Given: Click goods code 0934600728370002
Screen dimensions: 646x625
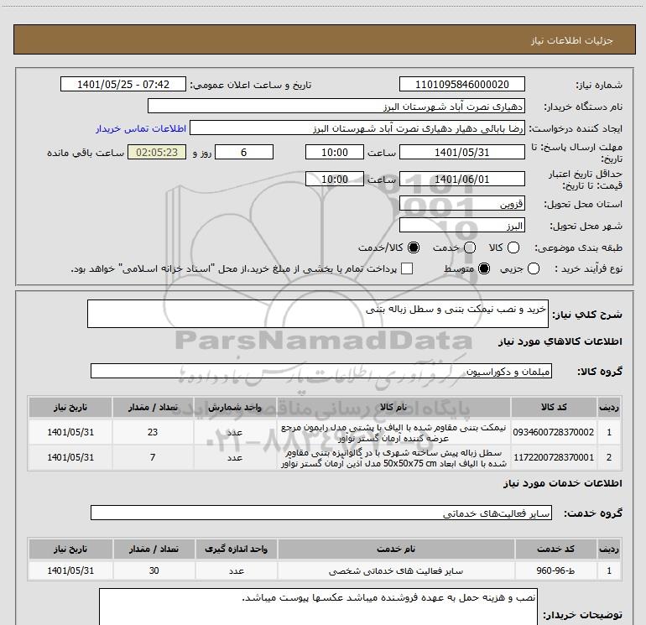Looking at the screenshot, I should click(x=554, y=432).
